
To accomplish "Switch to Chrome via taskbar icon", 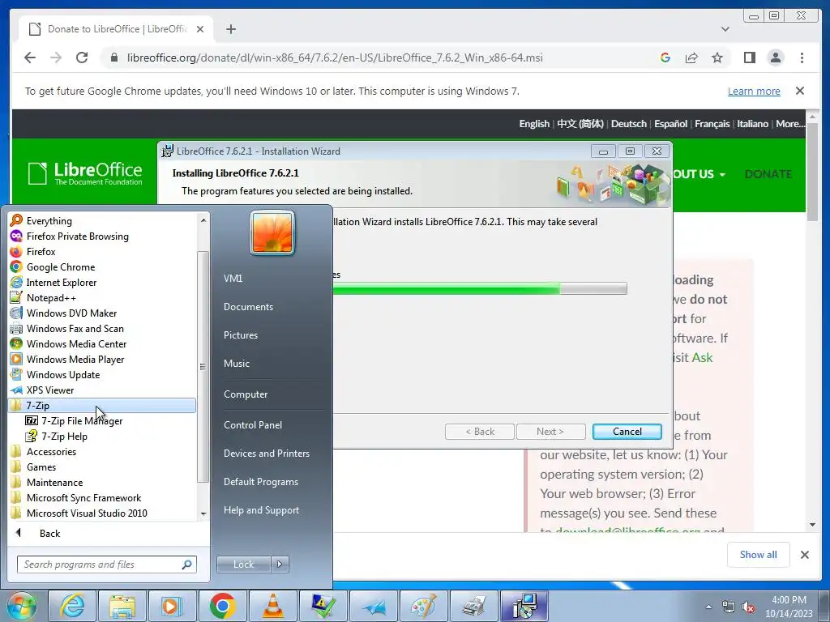I will click(222, 606).
